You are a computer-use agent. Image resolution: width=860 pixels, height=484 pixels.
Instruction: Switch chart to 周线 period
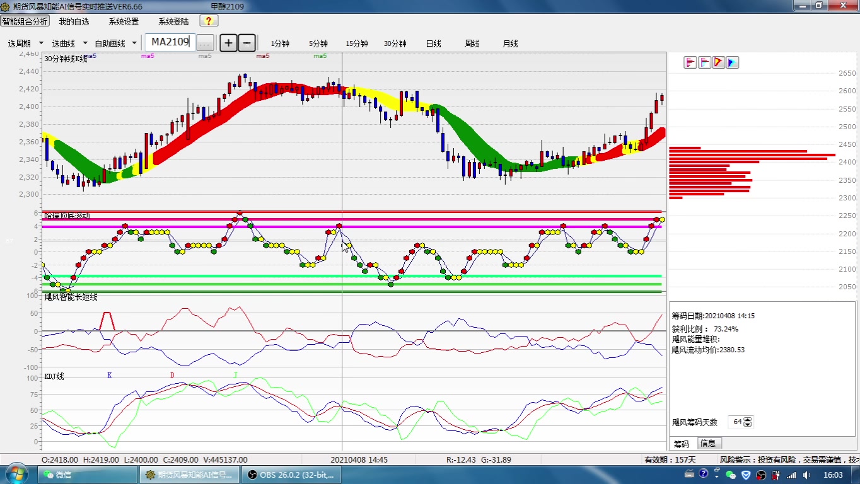tap(472, 43)
